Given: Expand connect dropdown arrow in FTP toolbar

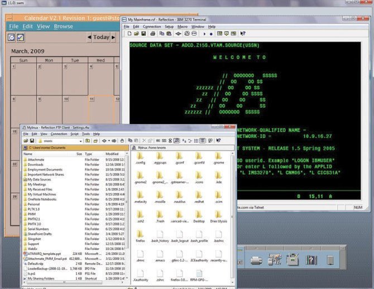Looking at the screenshot, I should pyautogui.click(x=109, y=141).
